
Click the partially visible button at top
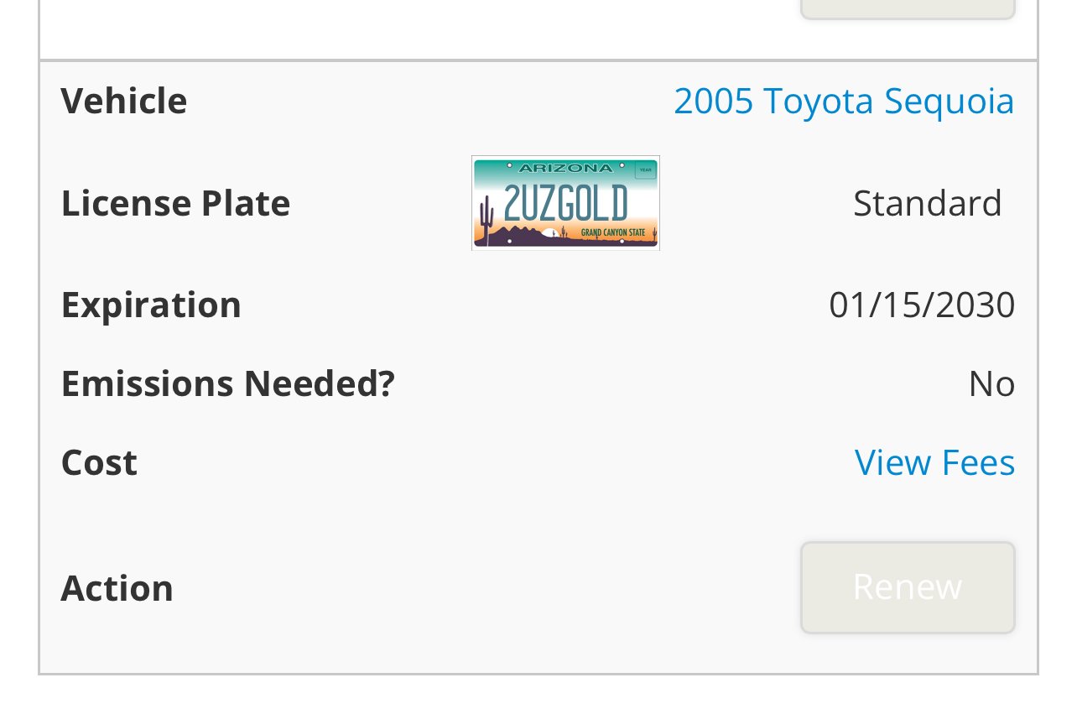point(908,8)
